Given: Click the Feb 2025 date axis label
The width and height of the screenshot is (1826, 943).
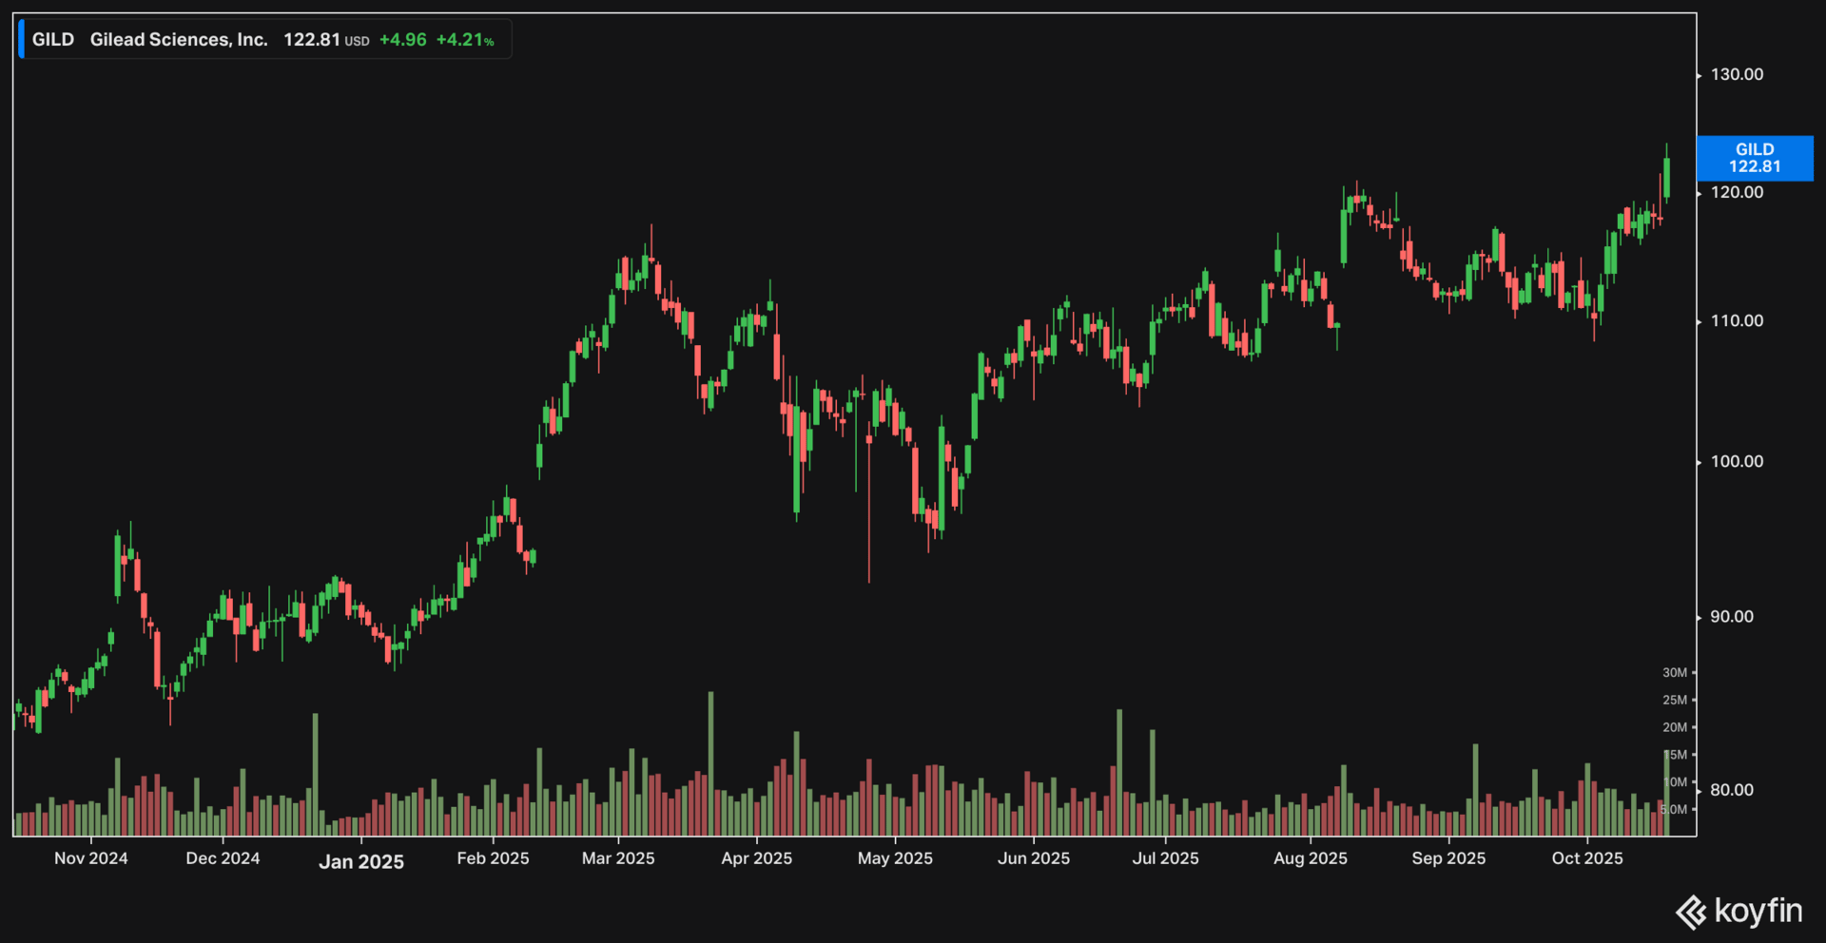Looking at the screenshot, I should (x=493, y=858).
